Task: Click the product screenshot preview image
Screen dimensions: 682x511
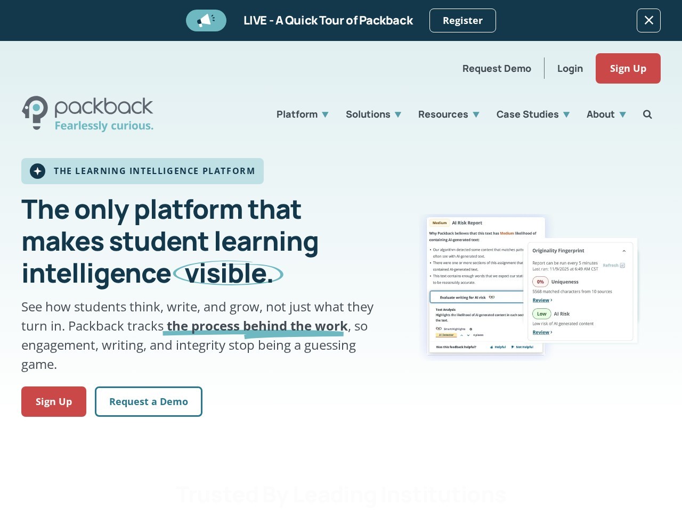Action: point(531,286)
